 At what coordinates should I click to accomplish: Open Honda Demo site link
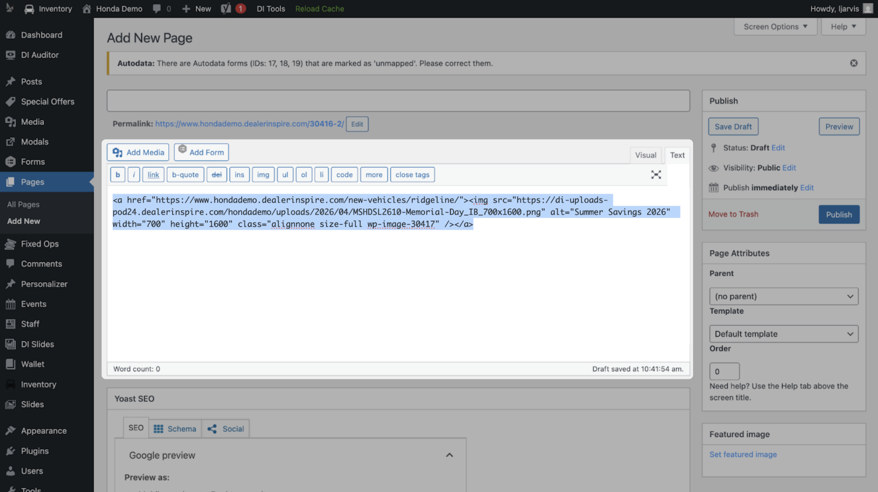112,9
